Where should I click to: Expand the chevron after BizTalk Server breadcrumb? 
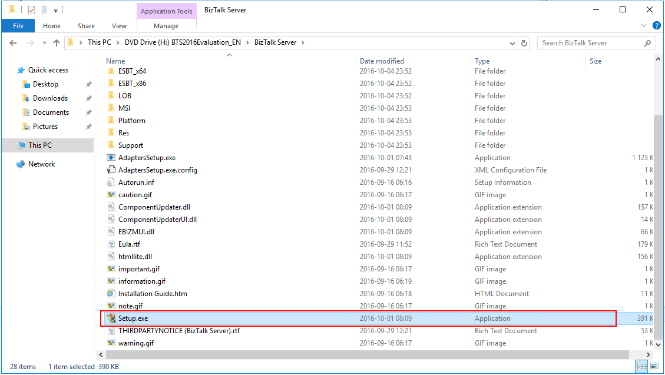(x=303, y=42)
